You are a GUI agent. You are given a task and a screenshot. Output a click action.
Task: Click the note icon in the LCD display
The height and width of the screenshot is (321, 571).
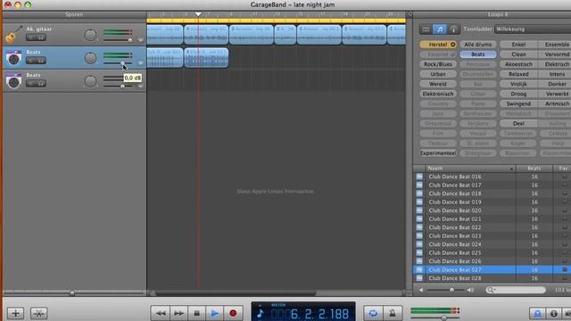(x=260, y=313)
